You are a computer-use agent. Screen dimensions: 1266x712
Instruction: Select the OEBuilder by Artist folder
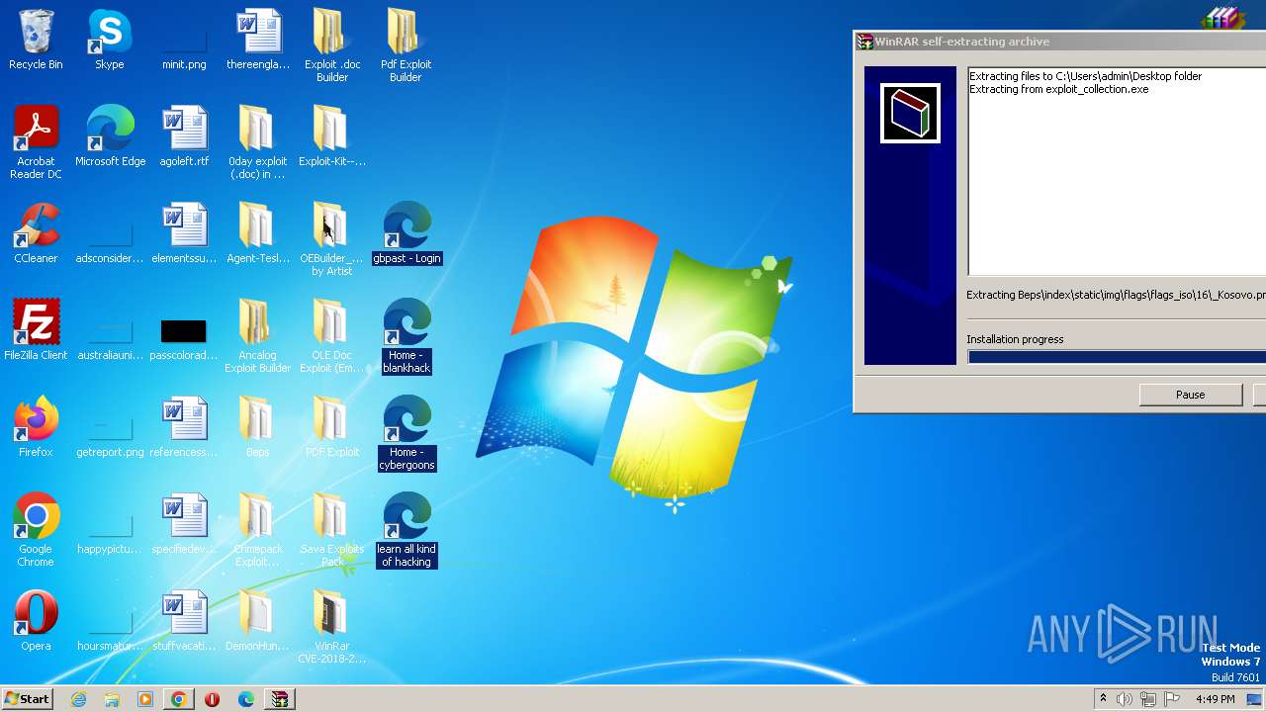(x=331, y=240)
